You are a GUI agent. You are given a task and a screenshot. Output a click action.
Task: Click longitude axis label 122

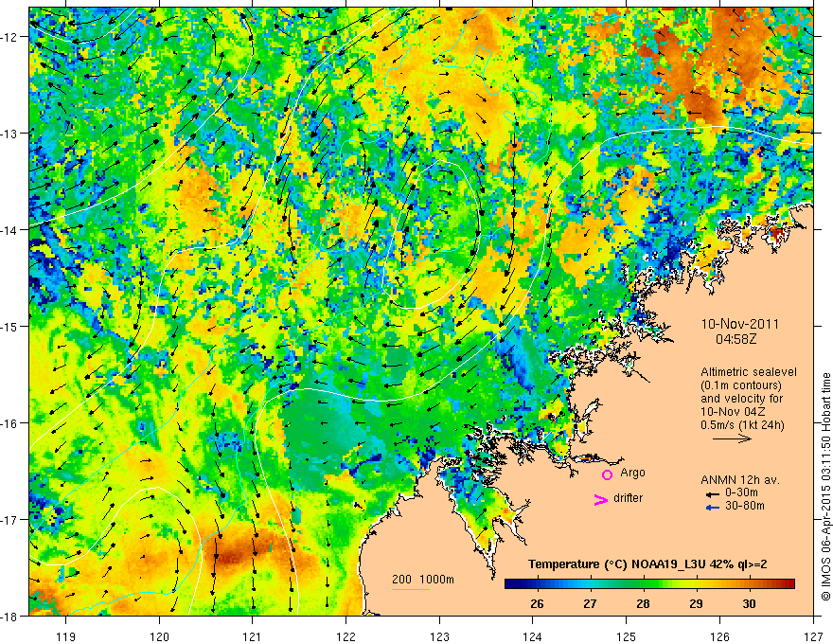[346, 636]
